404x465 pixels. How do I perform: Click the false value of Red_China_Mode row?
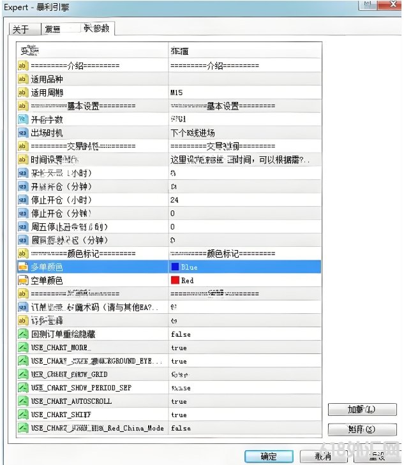pos(181,428)
